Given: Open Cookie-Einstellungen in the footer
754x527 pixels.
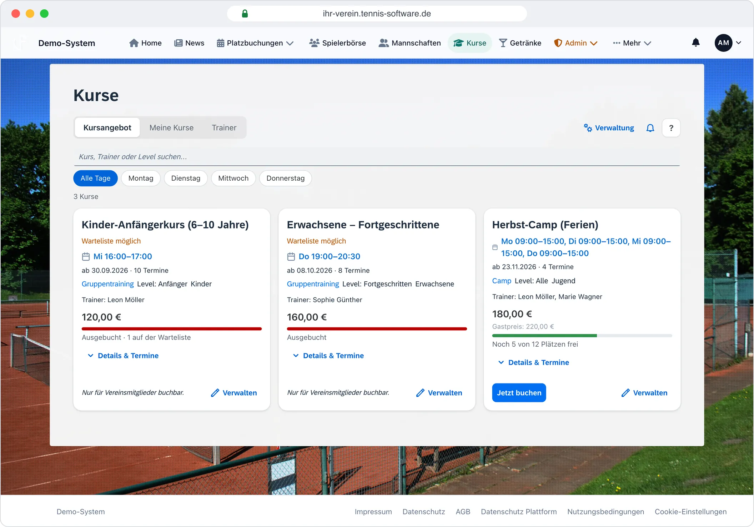Looking at the screenshot, I should pos(690,512).
